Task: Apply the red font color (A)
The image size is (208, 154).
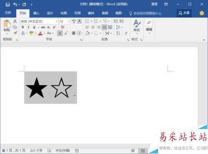Action: 40,33
